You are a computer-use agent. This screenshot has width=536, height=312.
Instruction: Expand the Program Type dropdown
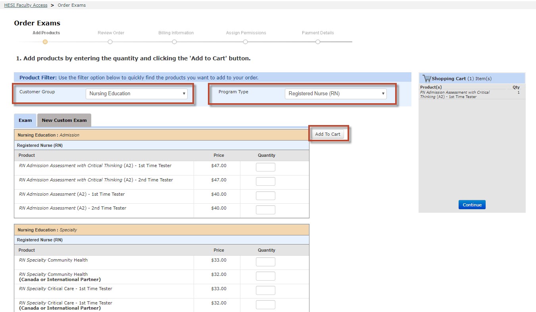coord(336,94)
